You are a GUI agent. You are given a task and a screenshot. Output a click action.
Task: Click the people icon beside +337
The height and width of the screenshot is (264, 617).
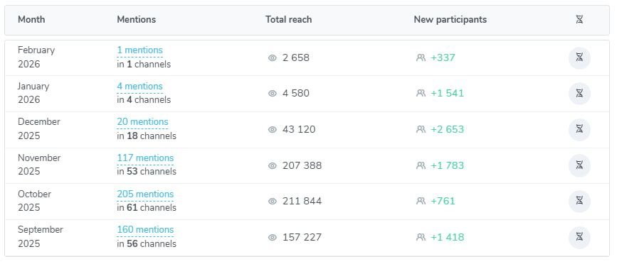421,58
